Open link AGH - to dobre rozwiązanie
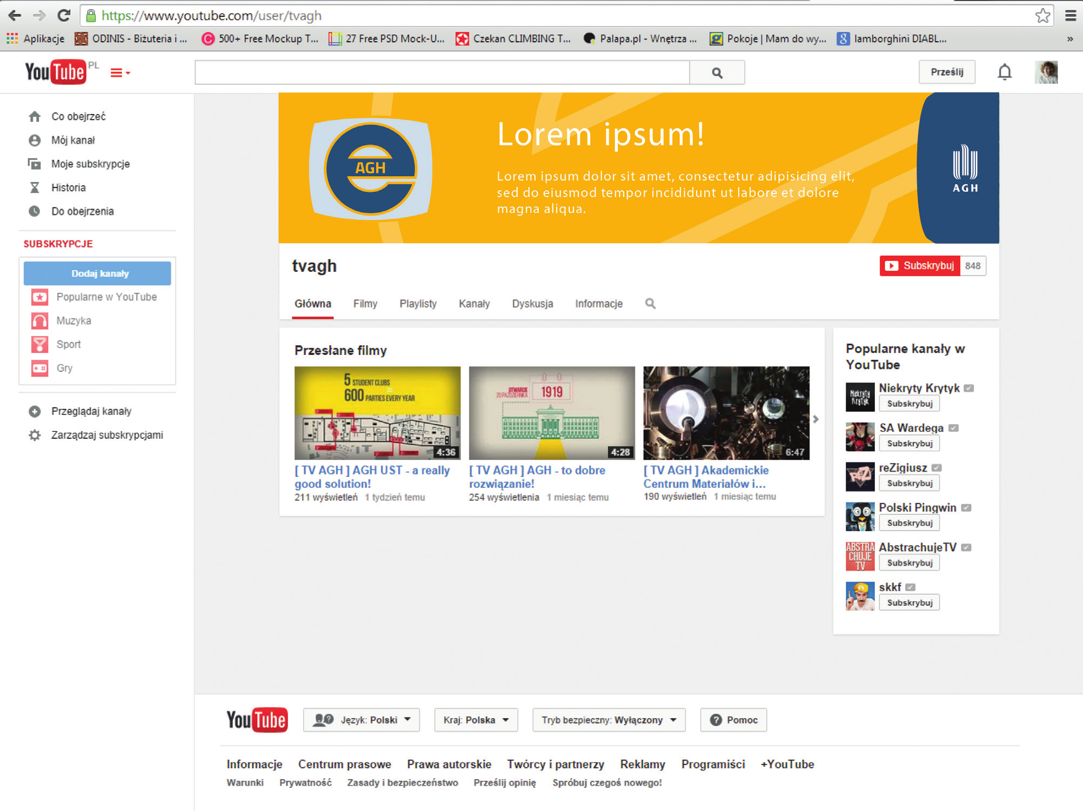The image size is (1083, 811). click(x=537, y=477)
